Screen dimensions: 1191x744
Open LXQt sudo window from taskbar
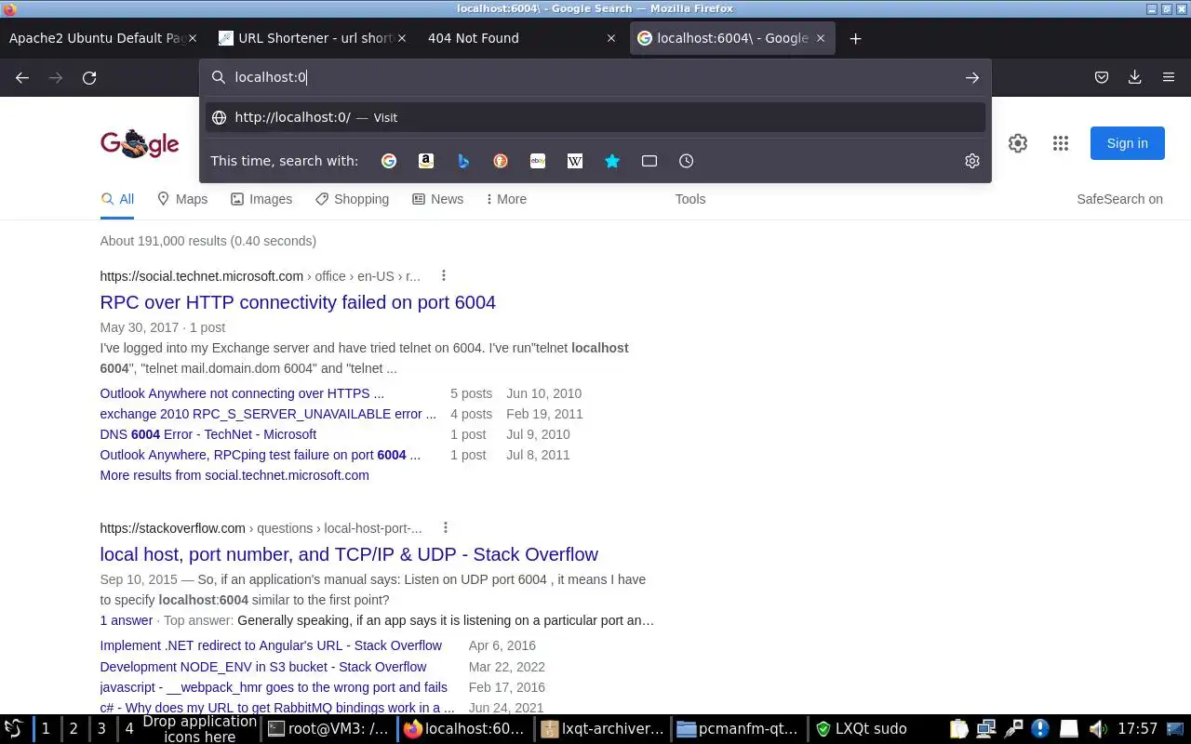876,729
